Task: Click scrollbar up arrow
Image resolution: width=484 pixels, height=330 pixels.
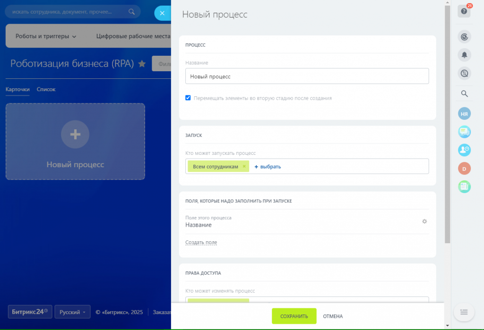Action: click(x=448, y=2)
